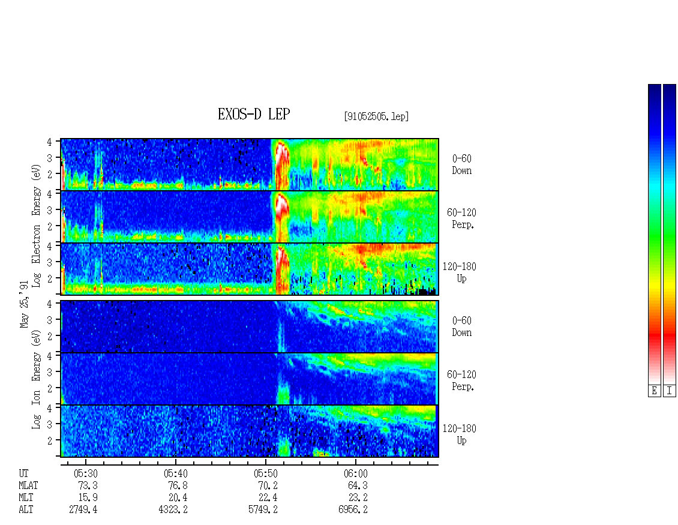678x525 pixels.
Task: Click the MLAT value 73.3
Action: click(88, 485)
